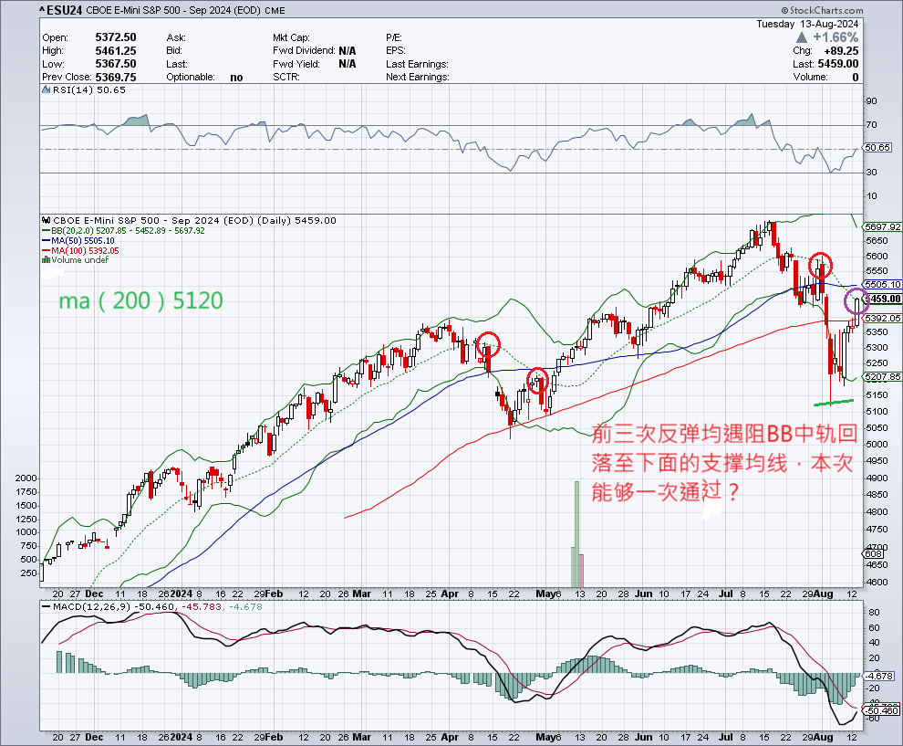The image size is (903, 746).
Task: Click Aug on the price chart date axis
Action: (x=825, y=594)
